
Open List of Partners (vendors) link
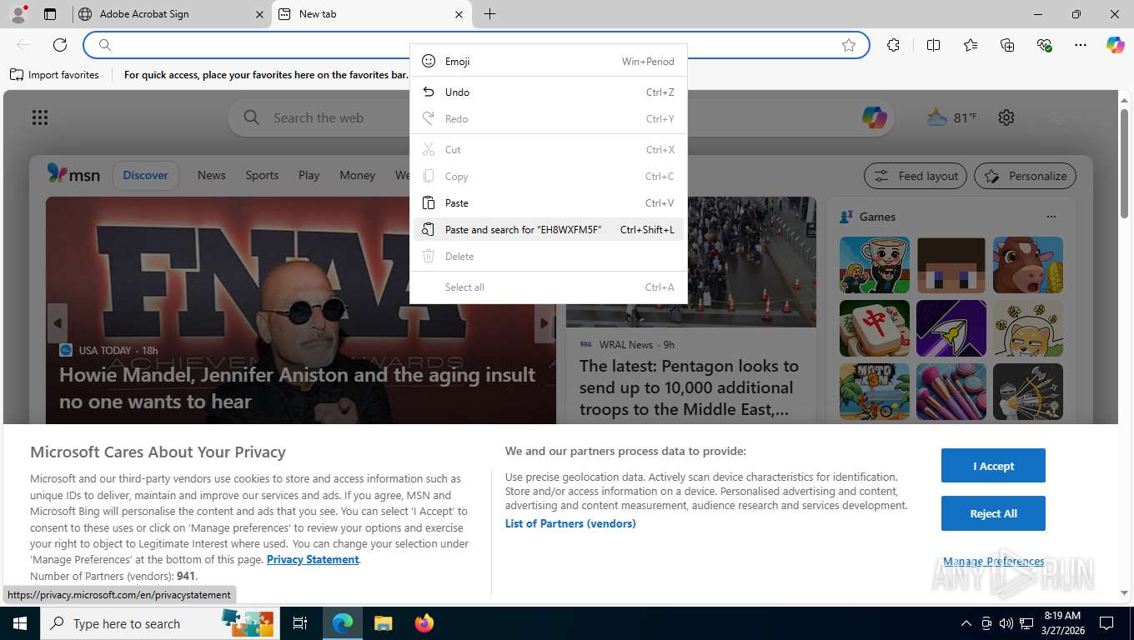[570, 523]
